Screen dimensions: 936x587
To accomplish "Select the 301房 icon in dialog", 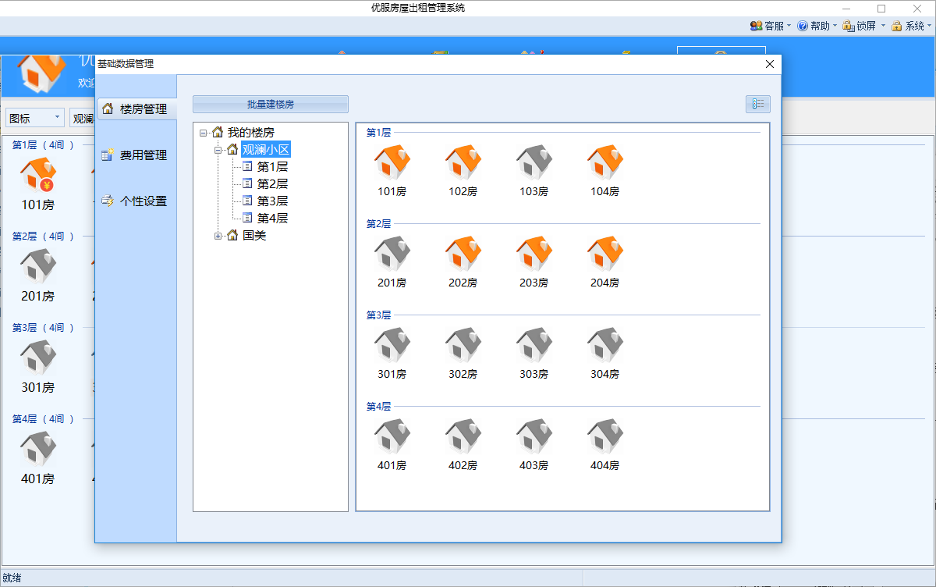I will pos(392,346).
